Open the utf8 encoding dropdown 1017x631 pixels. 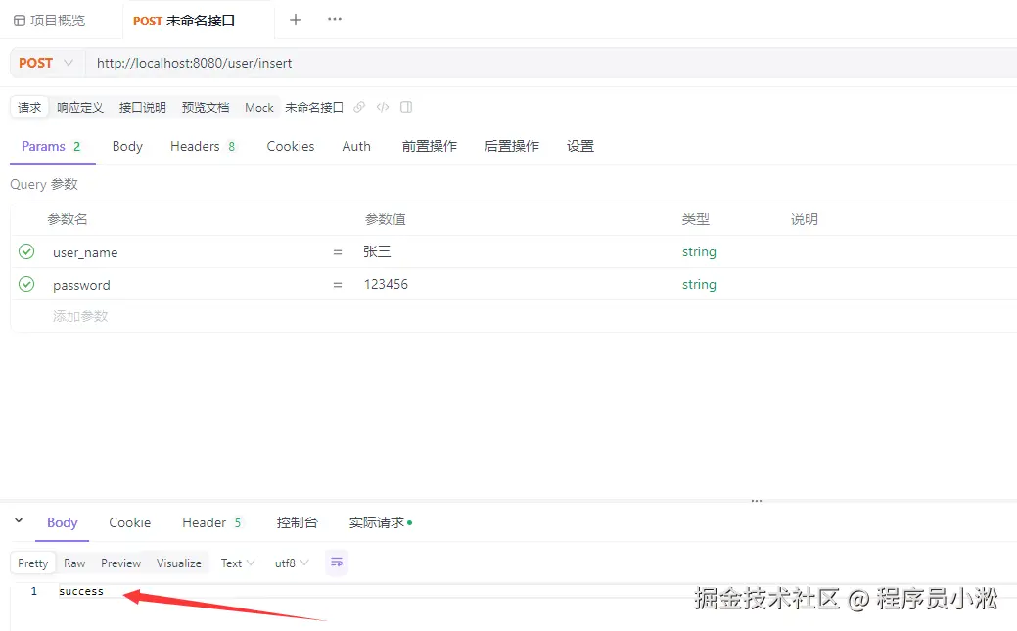[x=292, y=563]
